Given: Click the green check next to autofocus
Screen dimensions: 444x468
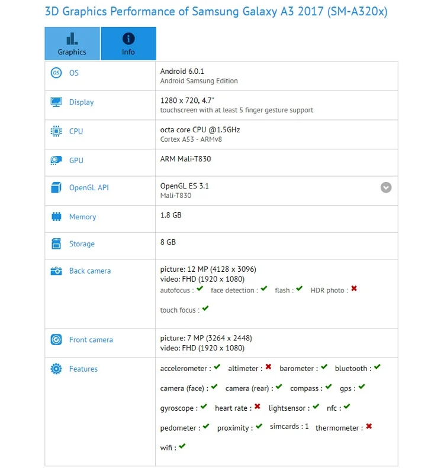Looking at the screenshot, I should pyautogui.click(x=200, y=288).
